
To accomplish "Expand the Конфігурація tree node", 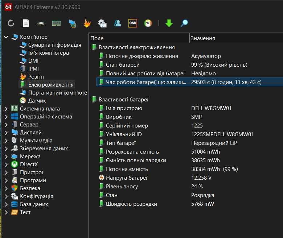I will (x=6, y=196).
